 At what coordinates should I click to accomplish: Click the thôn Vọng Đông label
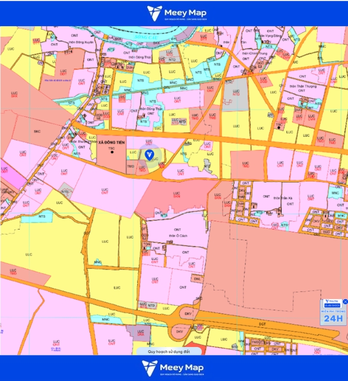(x=269, y=36)
